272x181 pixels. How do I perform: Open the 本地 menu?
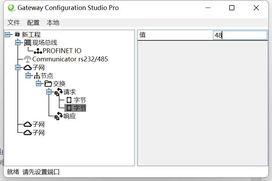tap(53, 23)
